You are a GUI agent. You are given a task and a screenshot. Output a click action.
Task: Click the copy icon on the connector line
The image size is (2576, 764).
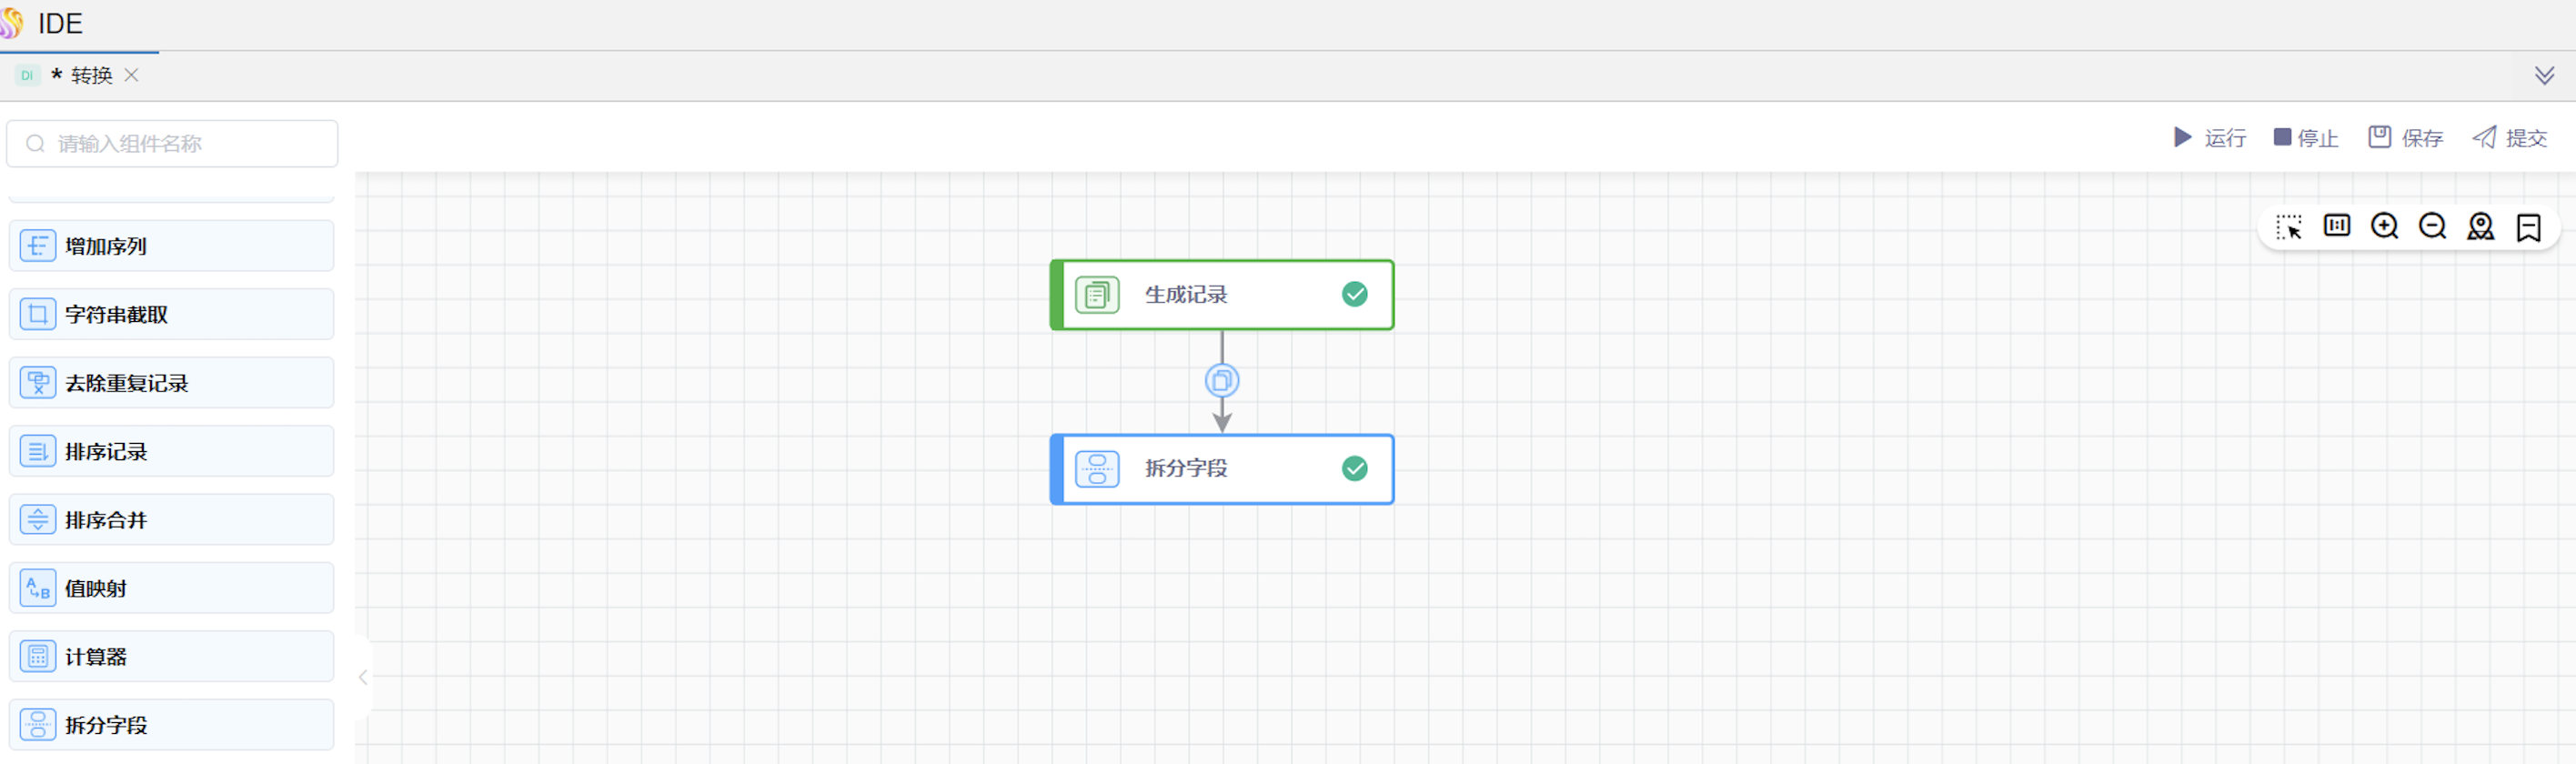(1221, 381)
